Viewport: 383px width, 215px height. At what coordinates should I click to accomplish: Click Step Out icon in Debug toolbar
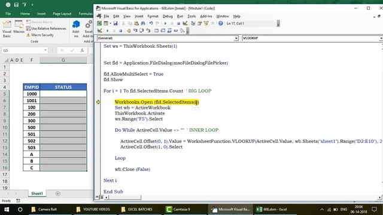point(148,30)
